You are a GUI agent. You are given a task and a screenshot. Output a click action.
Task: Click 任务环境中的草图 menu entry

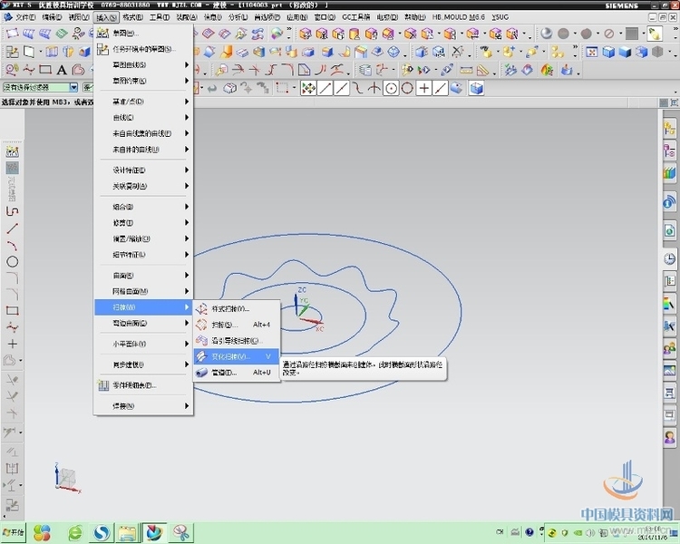[143, 49]
